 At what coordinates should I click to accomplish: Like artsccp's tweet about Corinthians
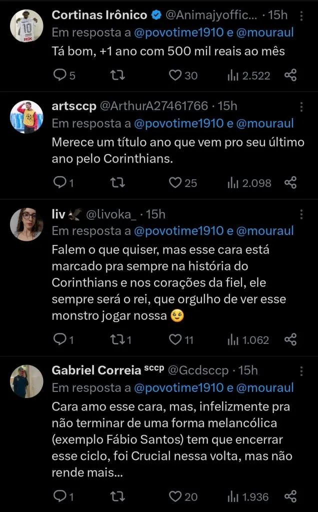[x=174, y=183]
